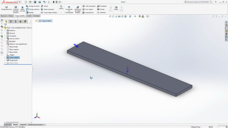Click the Planificar tool

click(x=102, y=12)
